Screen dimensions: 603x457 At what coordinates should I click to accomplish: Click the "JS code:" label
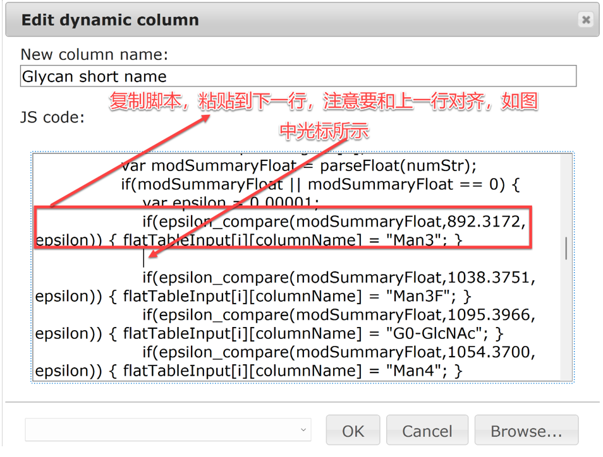pyautogui.click(x=52, y=117)
